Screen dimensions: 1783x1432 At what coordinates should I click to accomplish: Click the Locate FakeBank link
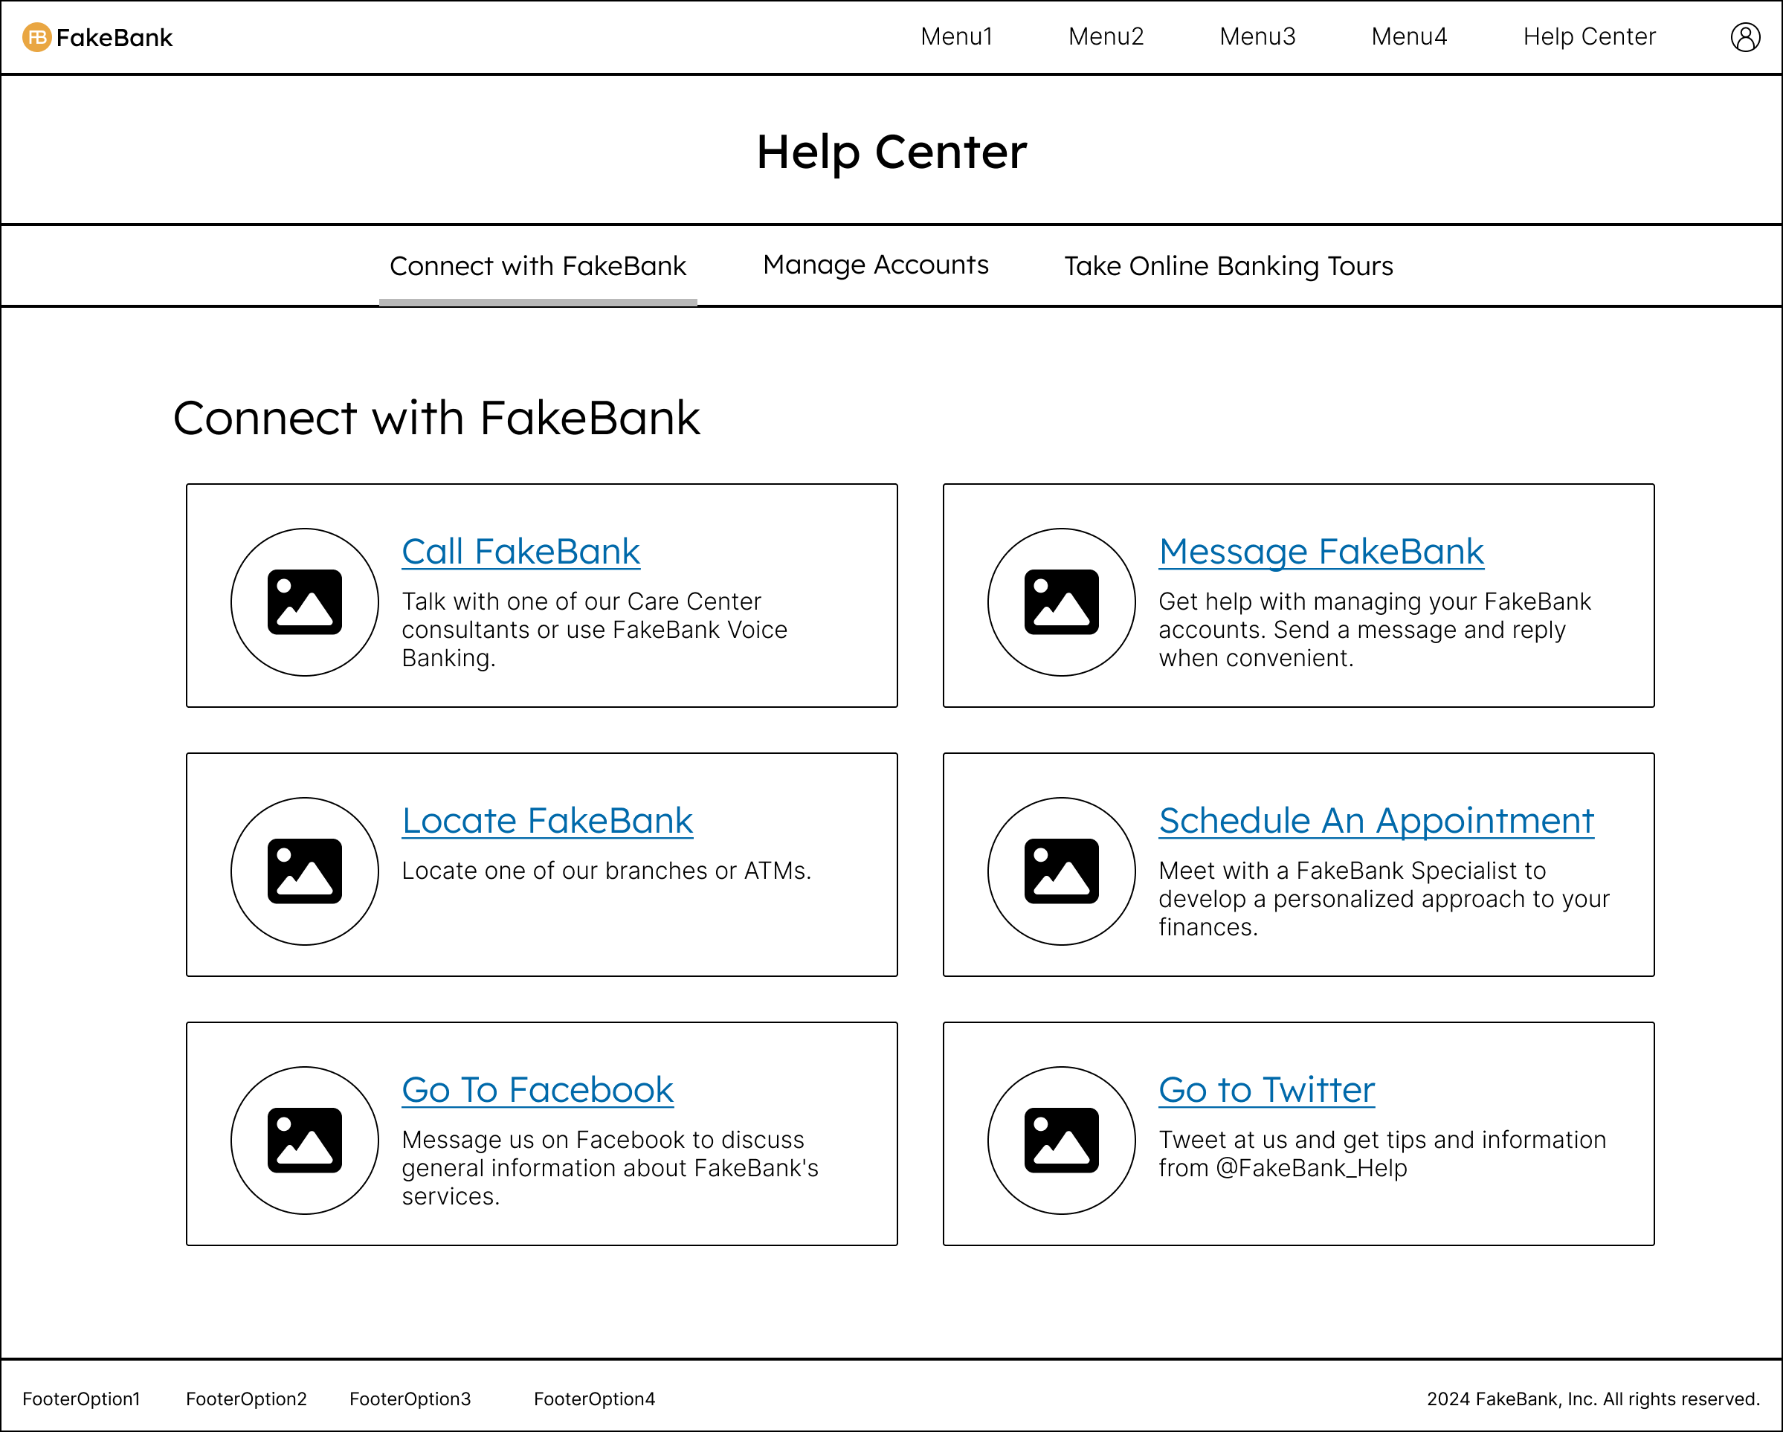point(546,821)
